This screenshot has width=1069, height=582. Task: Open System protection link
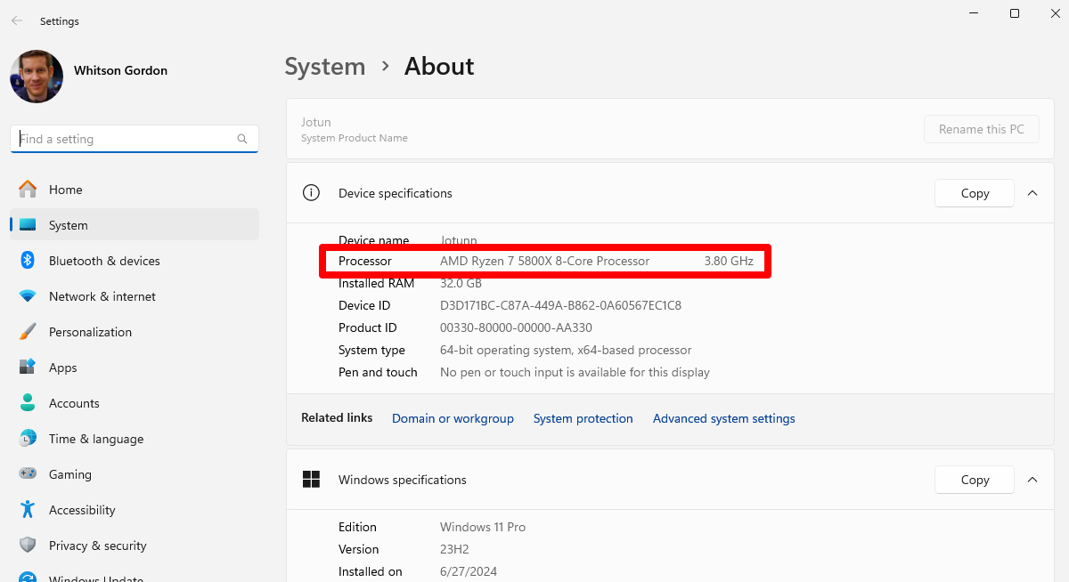click(x=583, y=418)
